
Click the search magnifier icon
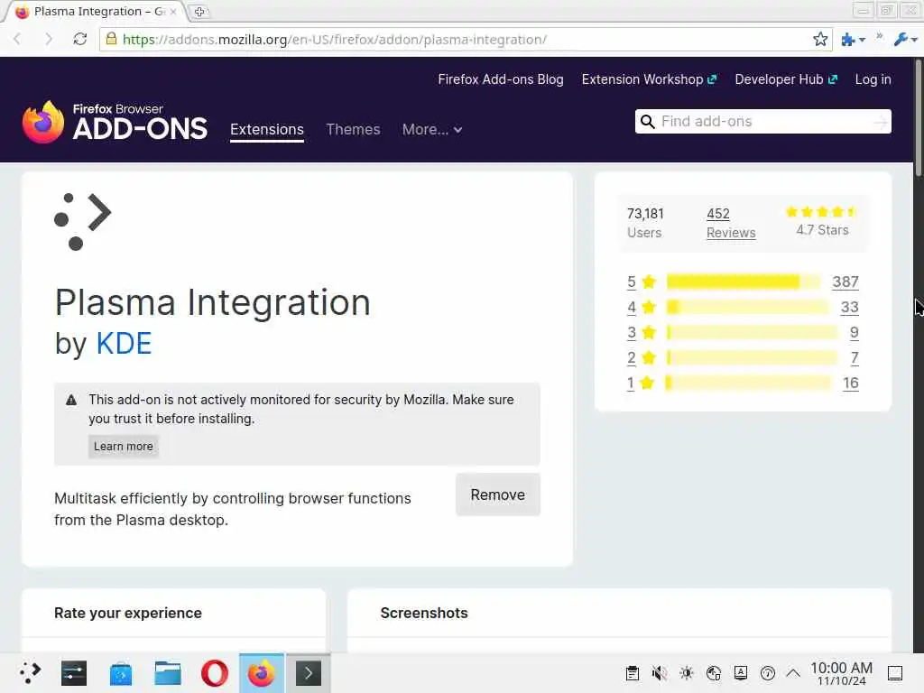click(647, 122)
